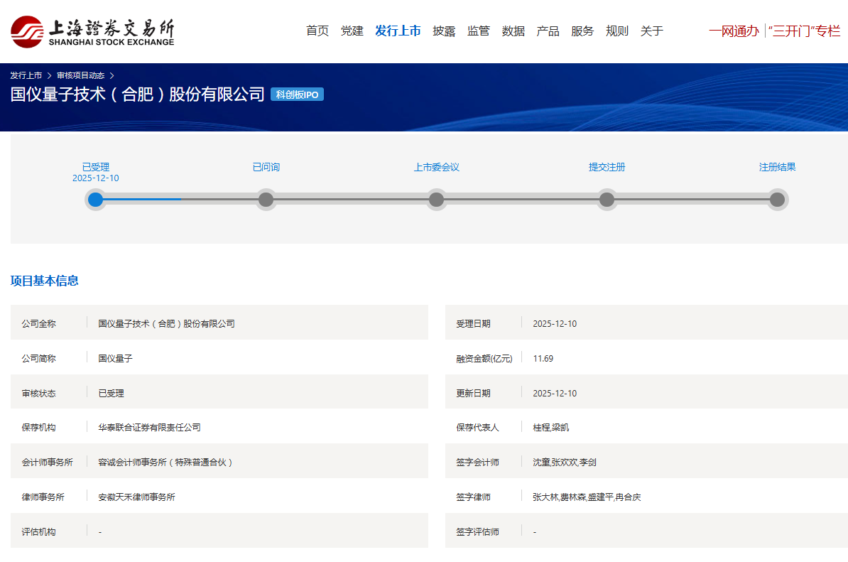Click 安徽天禾律师事务所 law firm value

point(136,497)
